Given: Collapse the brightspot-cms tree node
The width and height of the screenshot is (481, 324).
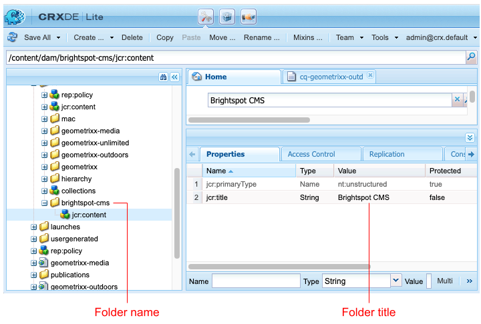Looking at the screenshot, I should click(45, 203).
